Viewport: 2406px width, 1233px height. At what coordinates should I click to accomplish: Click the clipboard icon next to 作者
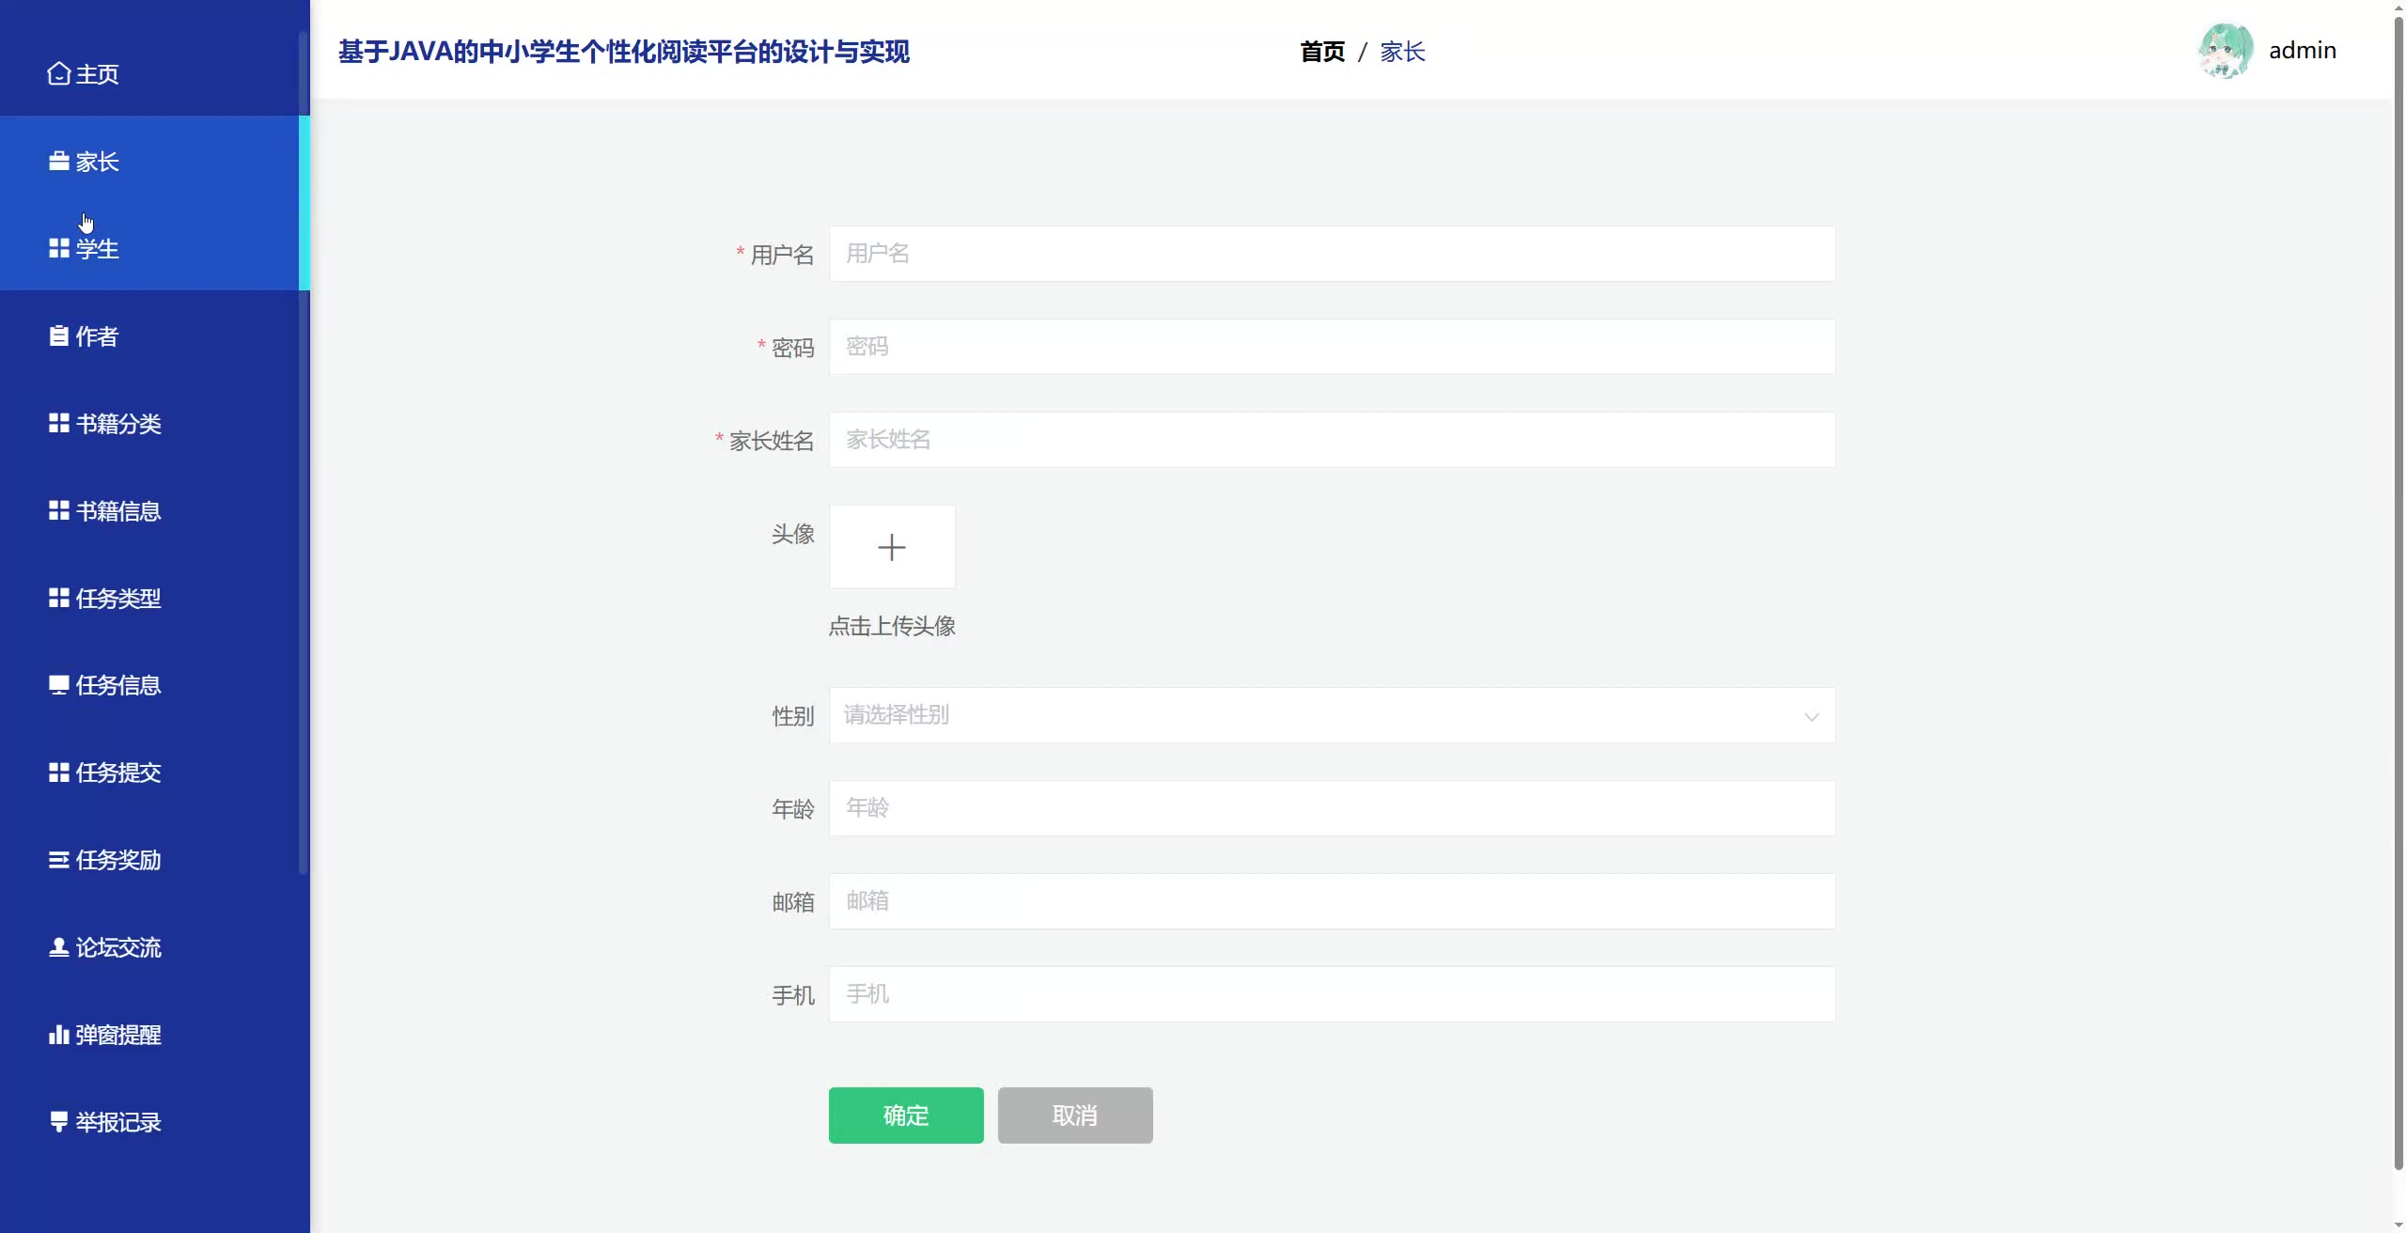[58, 336]
